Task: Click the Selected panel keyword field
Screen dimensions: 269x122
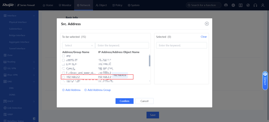Action: tap(181, 46)
